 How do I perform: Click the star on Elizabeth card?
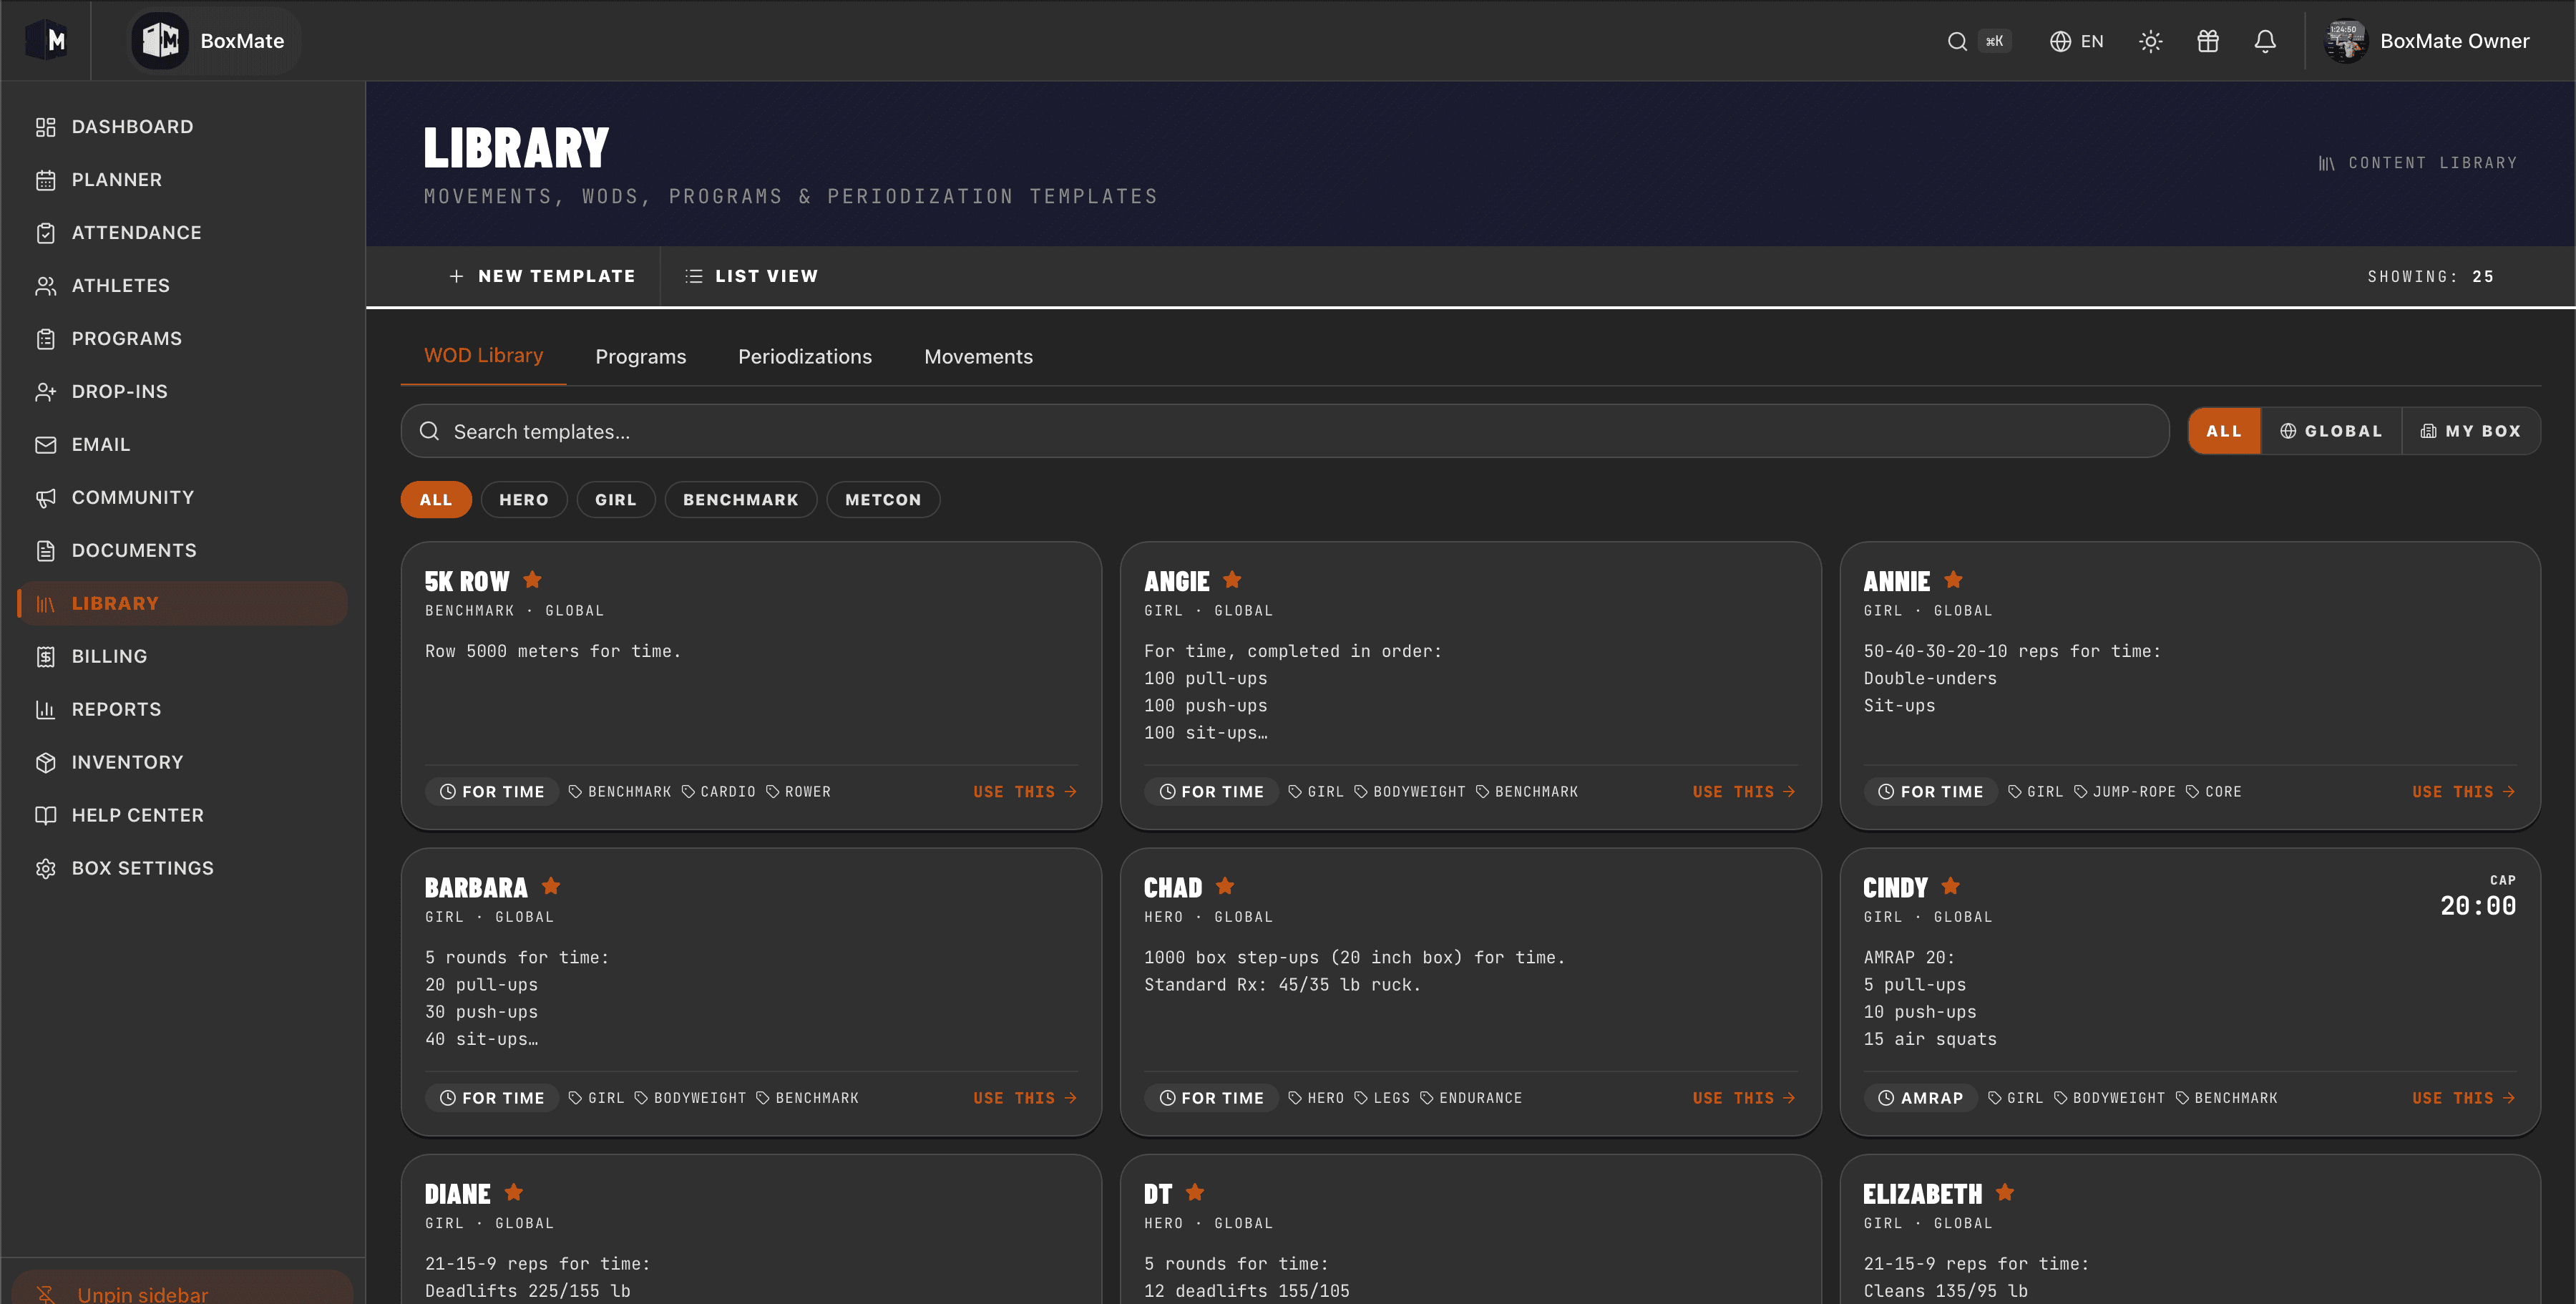coord(2005,1192)
